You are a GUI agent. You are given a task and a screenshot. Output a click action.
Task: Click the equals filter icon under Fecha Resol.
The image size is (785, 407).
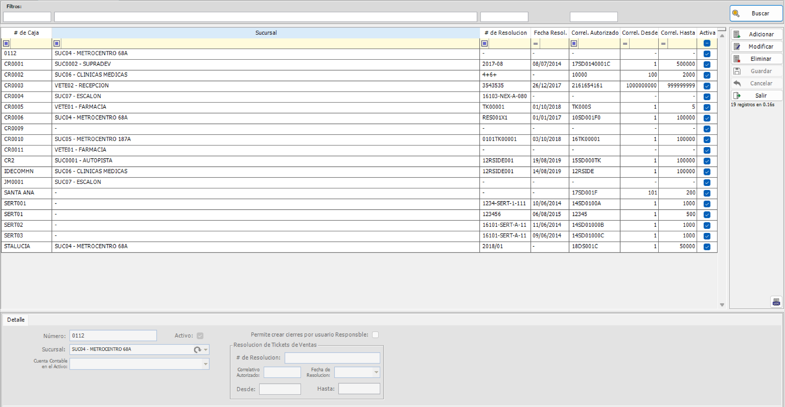pos(536,43)
